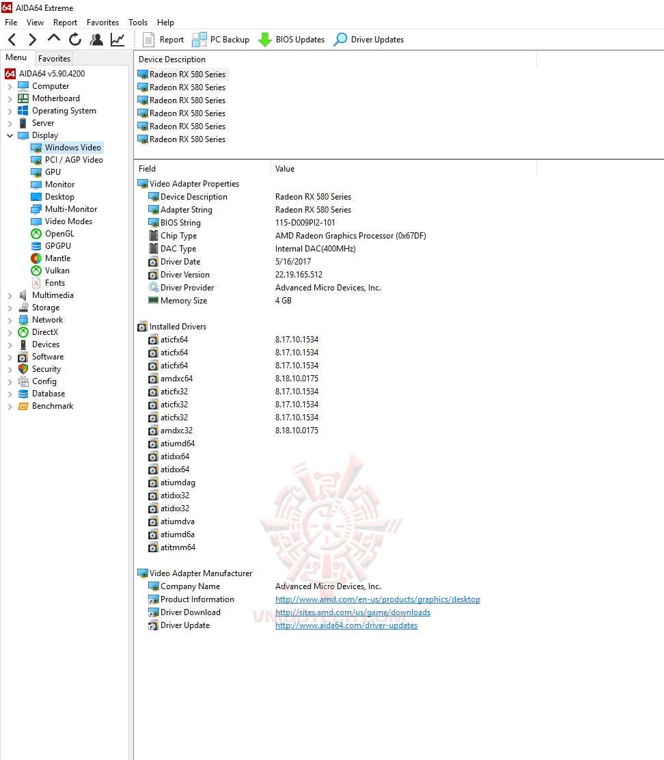Screen dimensions: 664x760
Task: Click the Software icon in the tree
Action: [x=23, y=357]
